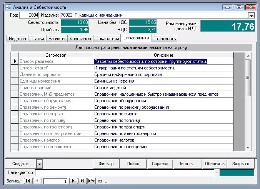This screenshot has width=260, height=189.
Task: Go to next record arrow button
Action: coord(73,181)
